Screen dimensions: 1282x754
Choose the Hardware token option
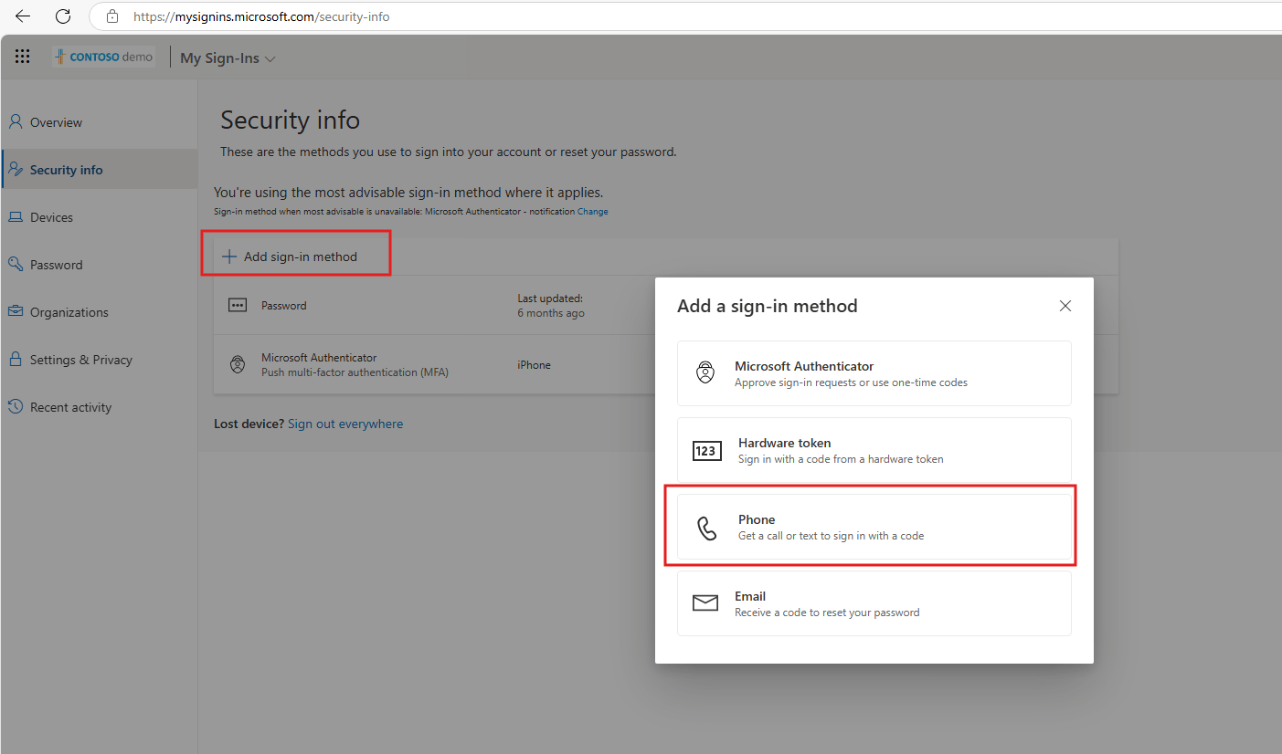[x=874, y=450]
